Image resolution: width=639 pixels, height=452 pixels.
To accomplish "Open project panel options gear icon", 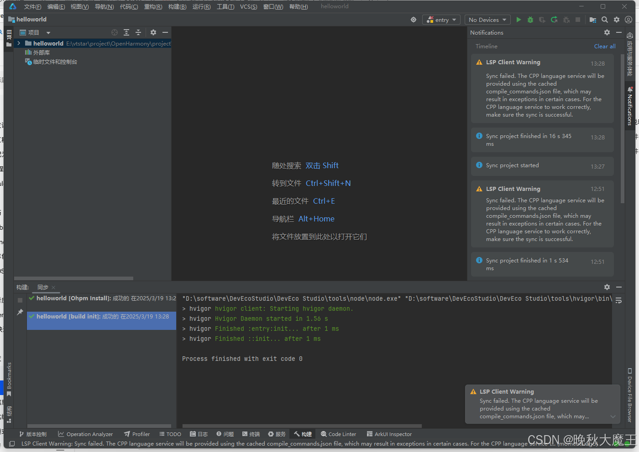I will tap(153, 32).
